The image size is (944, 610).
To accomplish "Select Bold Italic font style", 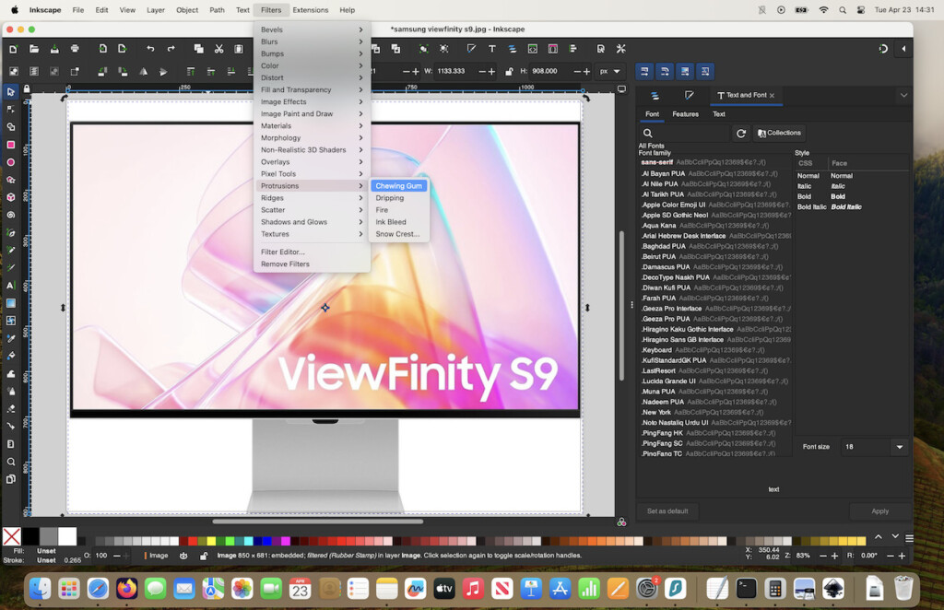I will [x=829, y=207].
